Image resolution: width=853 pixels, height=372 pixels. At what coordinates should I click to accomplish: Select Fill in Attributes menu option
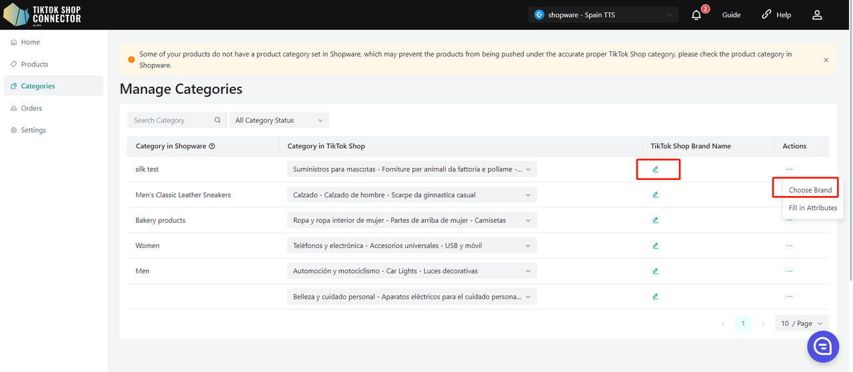(x=812, y=208)
